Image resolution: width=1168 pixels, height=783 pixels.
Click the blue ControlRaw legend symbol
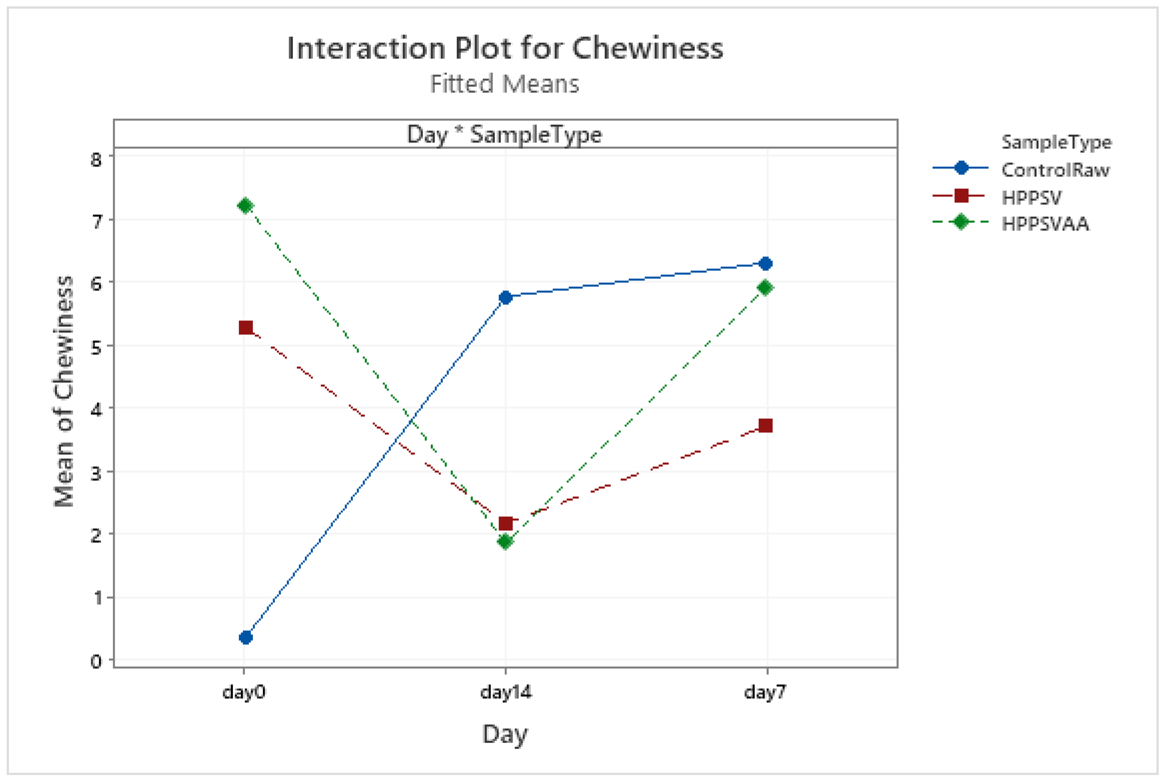[961, 168]
